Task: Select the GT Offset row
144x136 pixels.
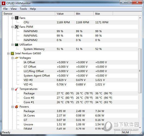Action: point(81,67)
